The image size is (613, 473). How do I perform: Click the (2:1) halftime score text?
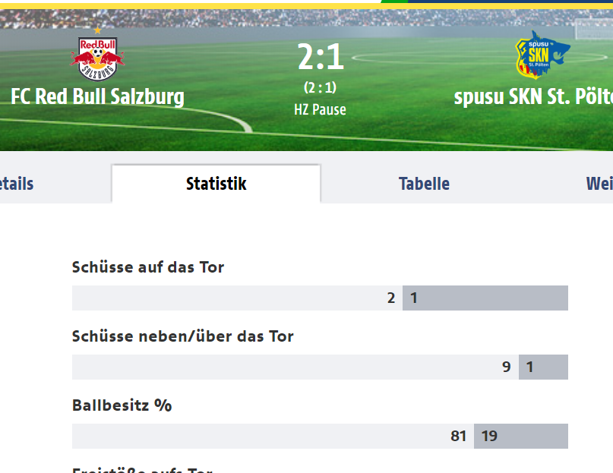coord(321,87)
